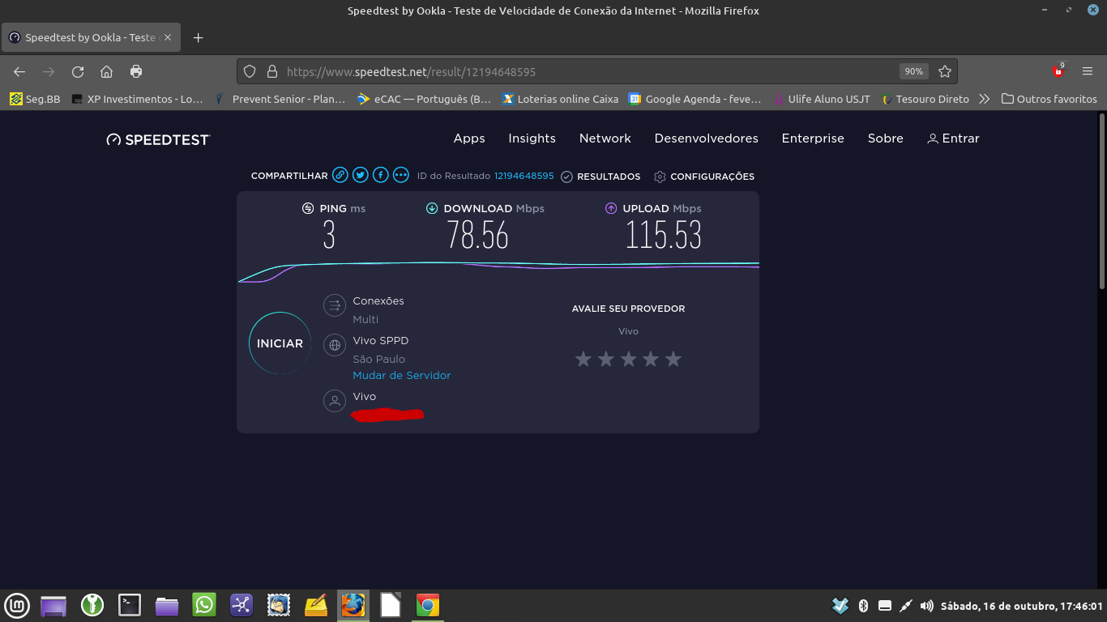
Task: Give provider Vivo two stars
Action: pyautogui.click(x=606, y=359)
